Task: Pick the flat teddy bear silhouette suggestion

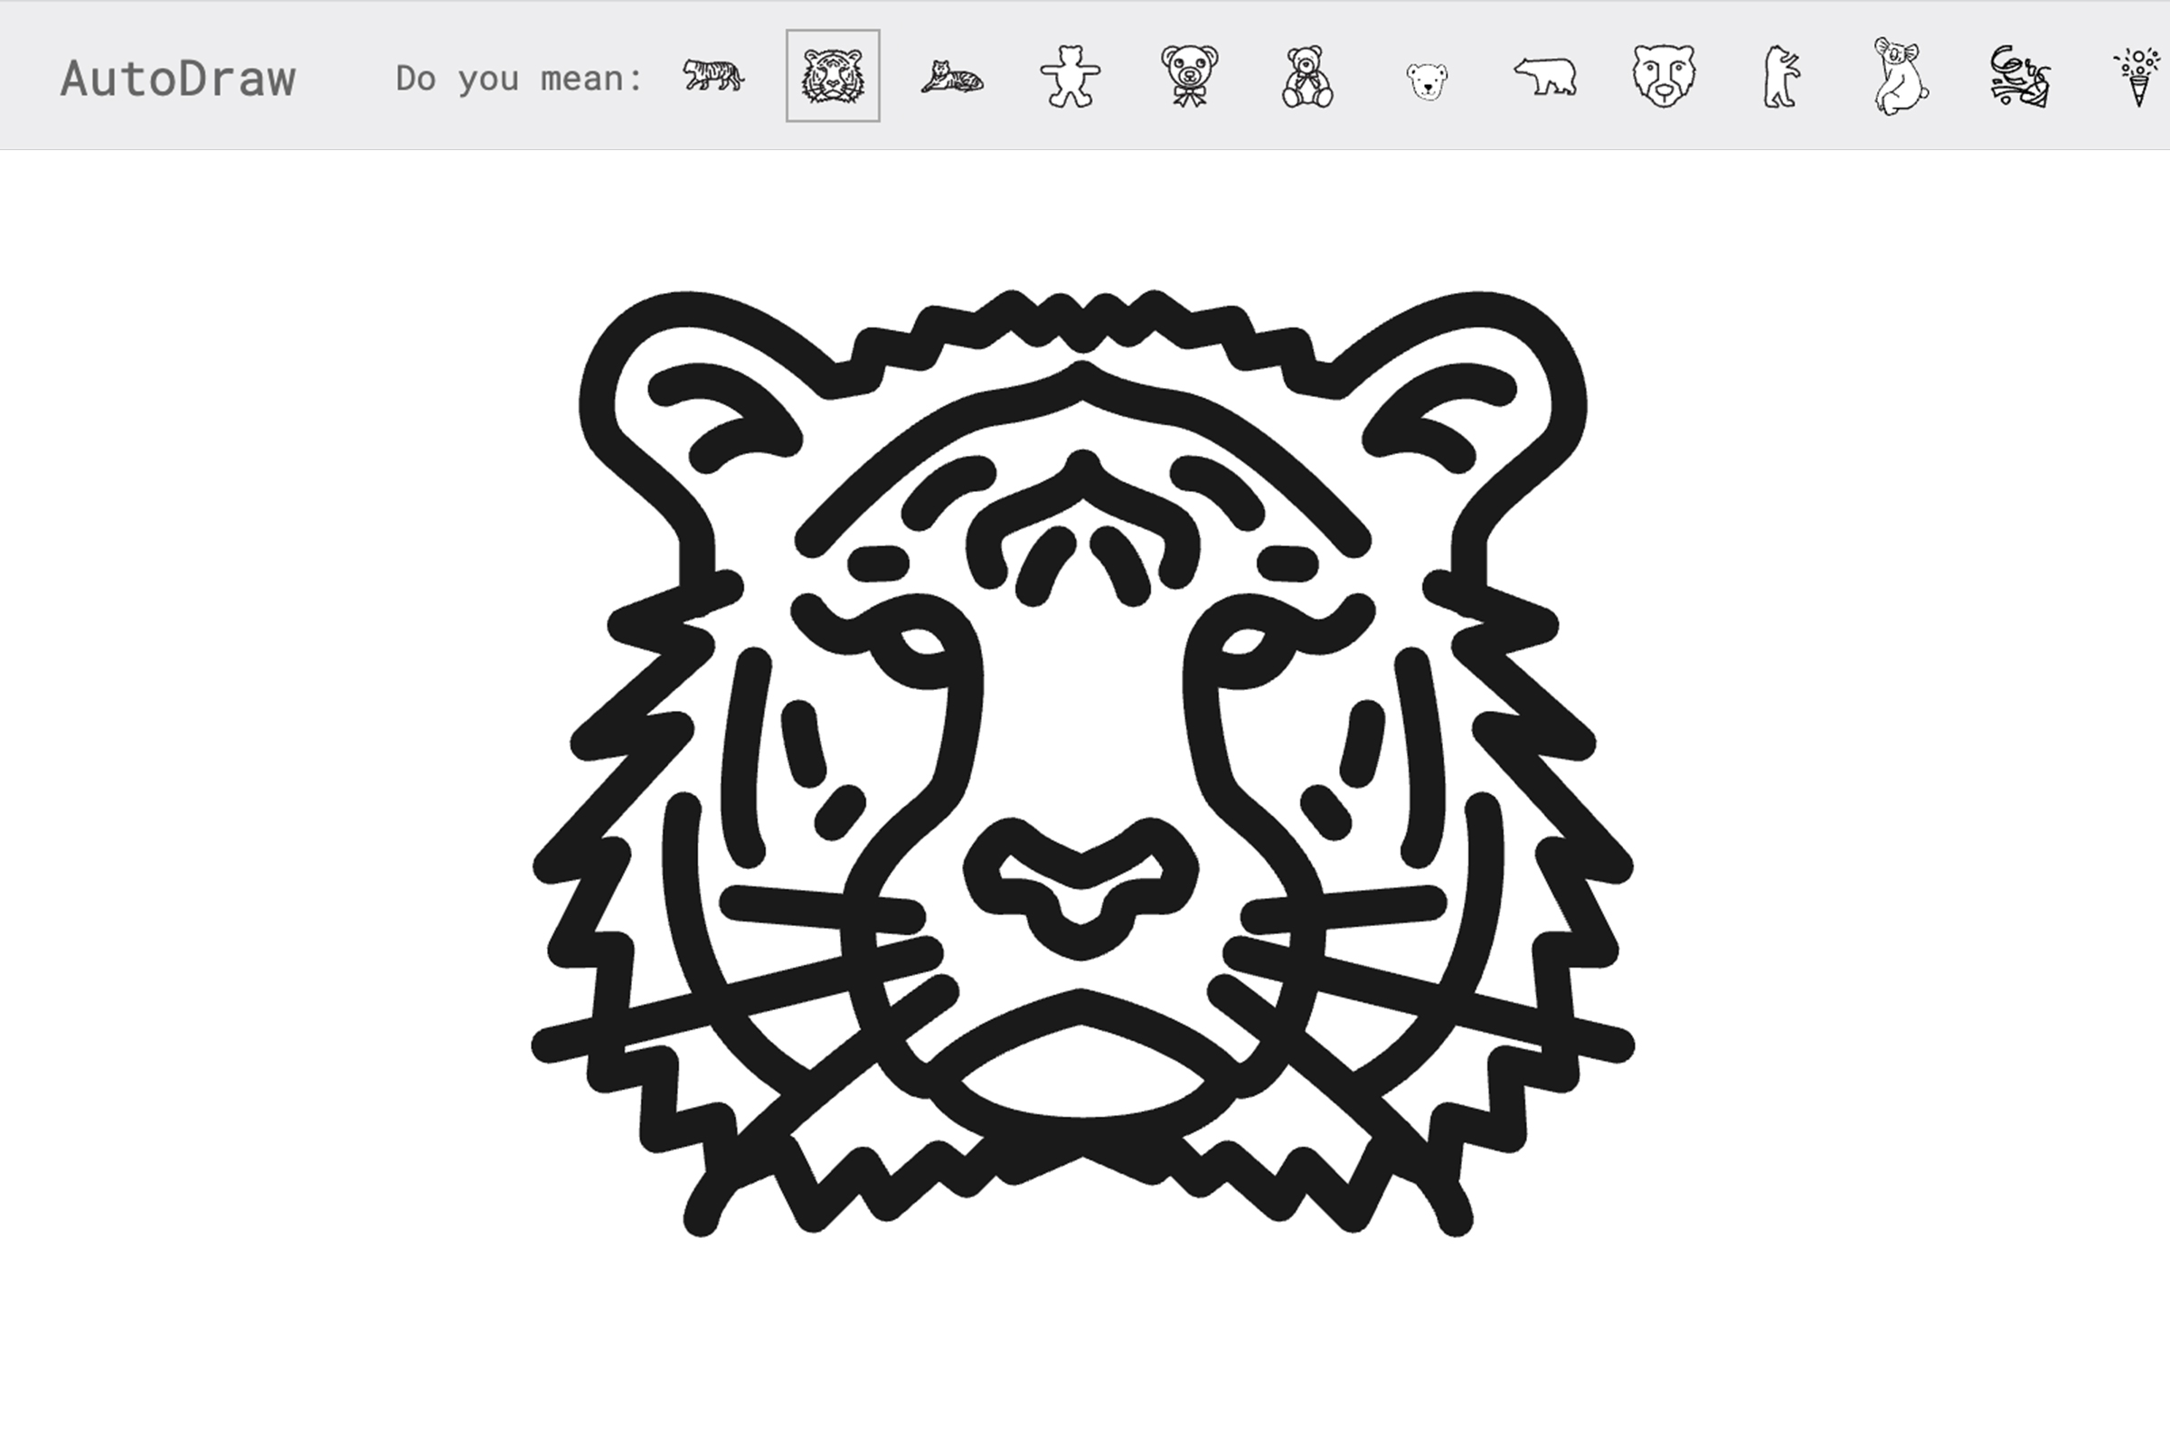Action: point(1071,76)
